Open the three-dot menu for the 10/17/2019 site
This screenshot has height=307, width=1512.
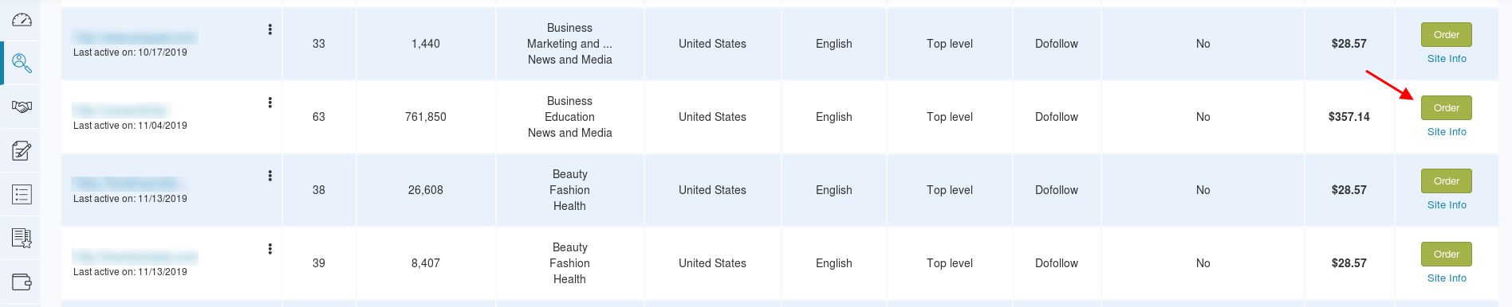point(270,29)
